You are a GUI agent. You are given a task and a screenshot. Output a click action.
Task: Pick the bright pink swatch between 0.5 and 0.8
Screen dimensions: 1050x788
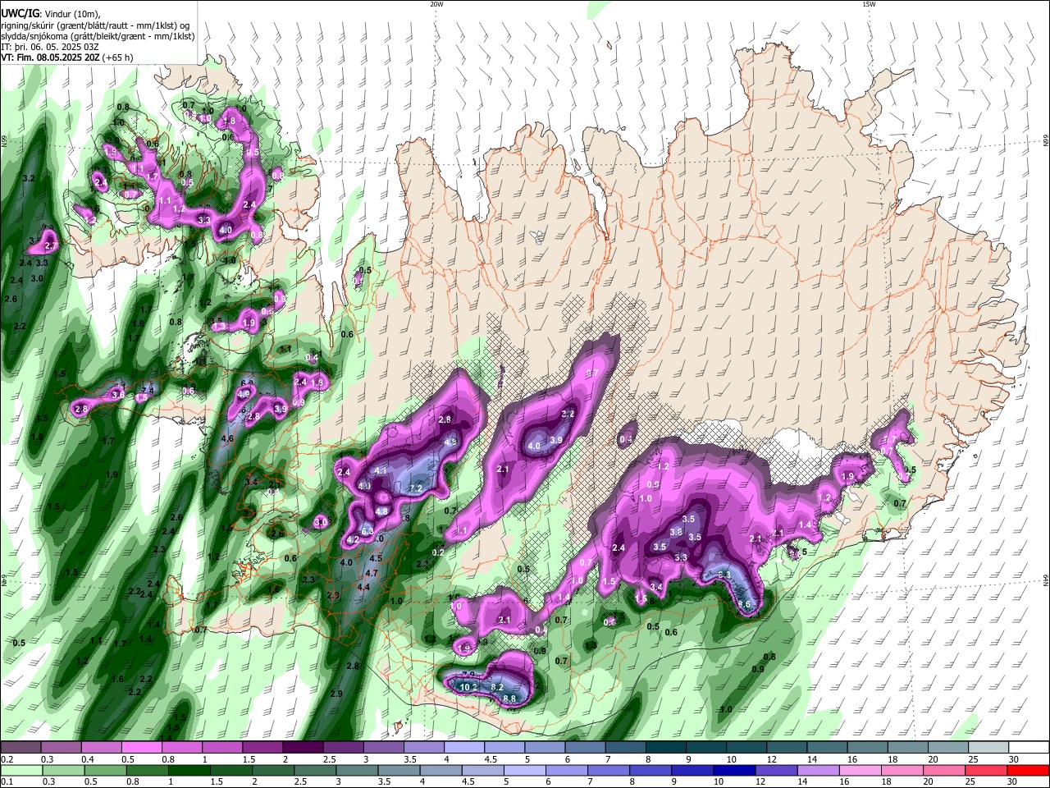[x=141, y=747]
